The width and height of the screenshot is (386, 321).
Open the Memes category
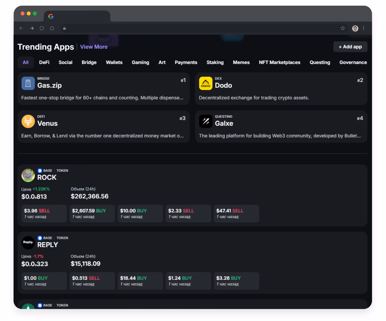pos(241,62)
